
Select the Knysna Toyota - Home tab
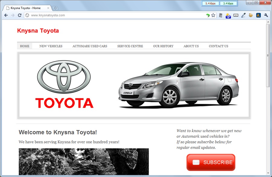pyautogui.click(x=27, y=8)
